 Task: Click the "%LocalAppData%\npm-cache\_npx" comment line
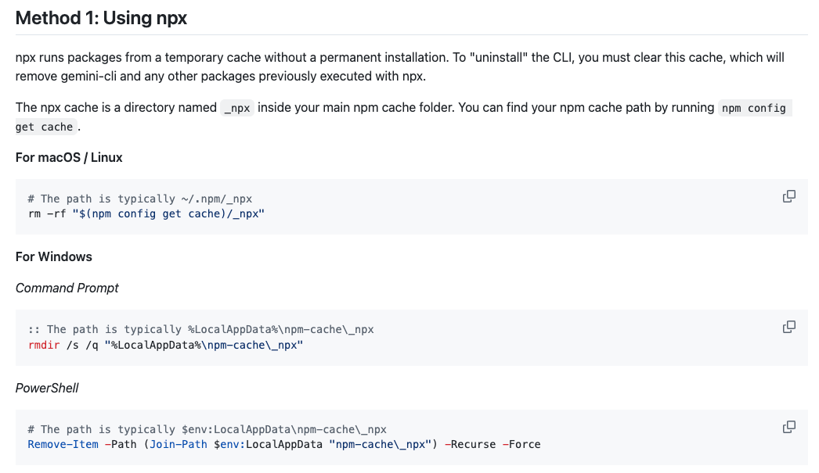pyautogui.click(x=200, y=329)
